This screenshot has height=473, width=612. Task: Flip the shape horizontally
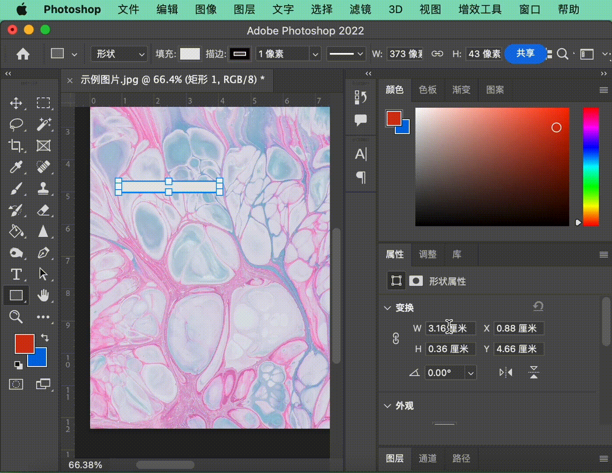tap(506, 373)
